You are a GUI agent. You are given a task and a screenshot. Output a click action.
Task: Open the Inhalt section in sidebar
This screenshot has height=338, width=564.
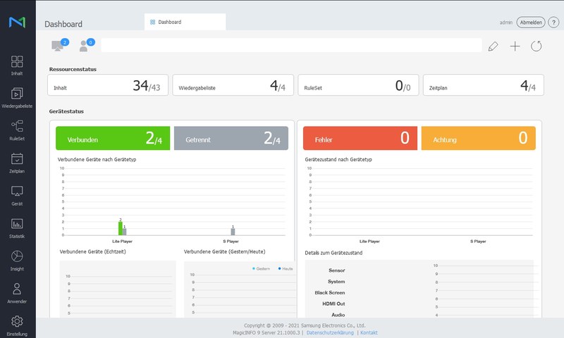[x=17, y=65]
